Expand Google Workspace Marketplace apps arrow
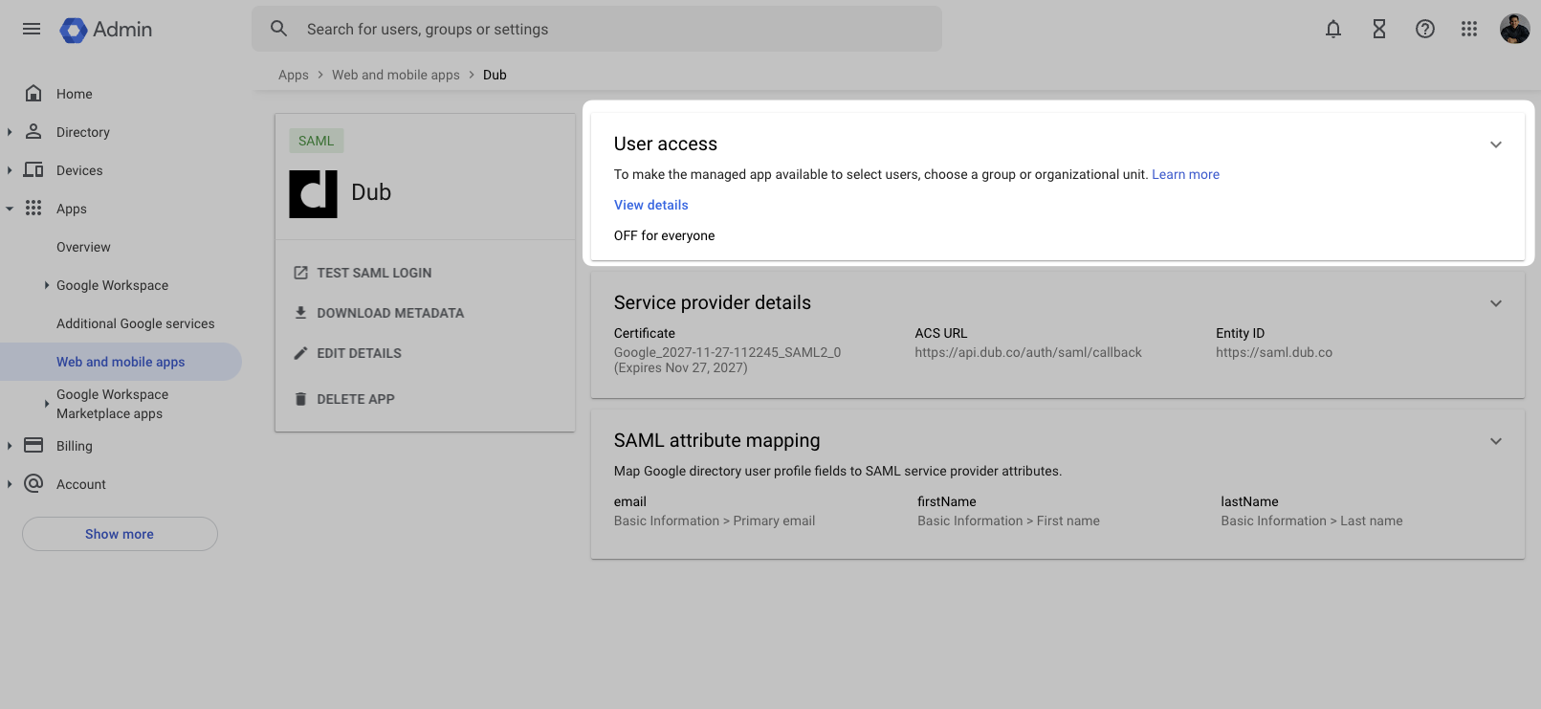Screen dimensions: 1541x709 pyautogui.click(x=47, y=404)
